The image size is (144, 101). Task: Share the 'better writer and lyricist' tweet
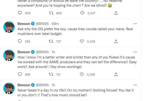[116, 74]
